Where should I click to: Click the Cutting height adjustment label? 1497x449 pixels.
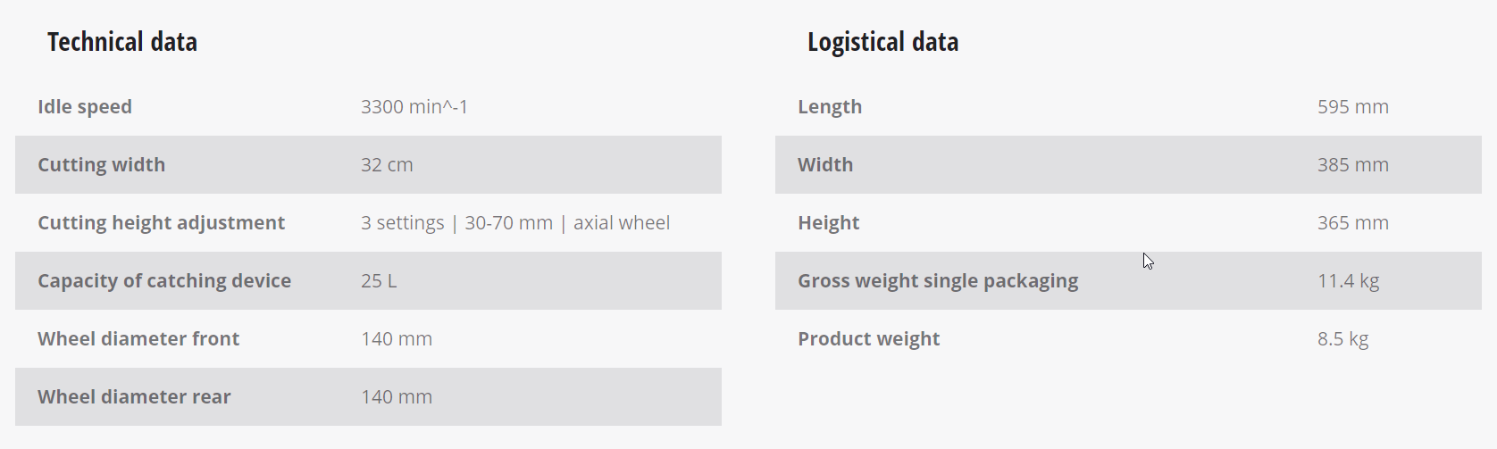(161, 223)
